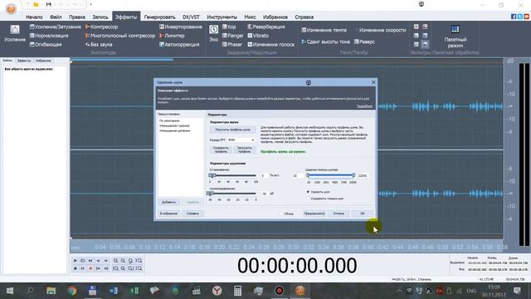Move the upper noise band width slider handle
531x299 pixels.
(353, 175)
